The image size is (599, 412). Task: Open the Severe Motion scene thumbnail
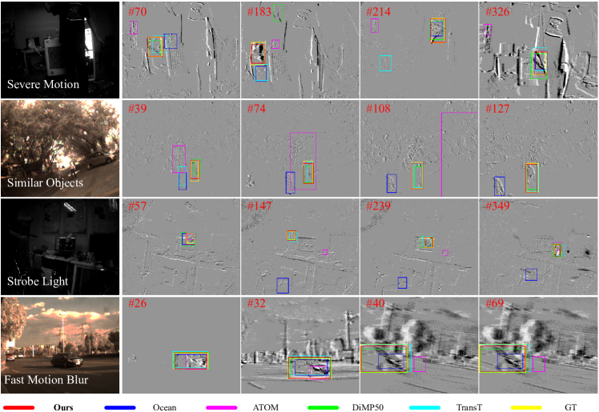(60, 50)
